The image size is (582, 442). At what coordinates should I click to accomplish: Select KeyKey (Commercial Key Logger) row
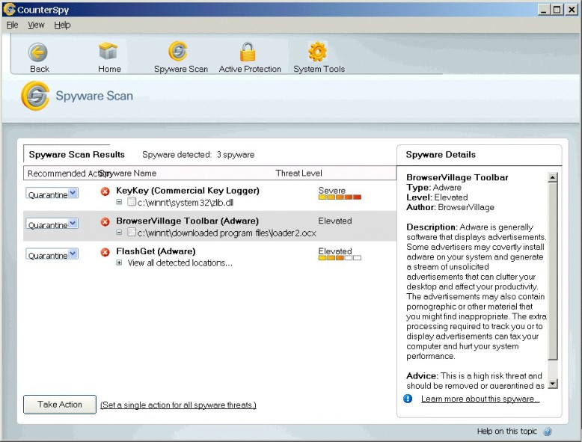(x=209, y=196)
